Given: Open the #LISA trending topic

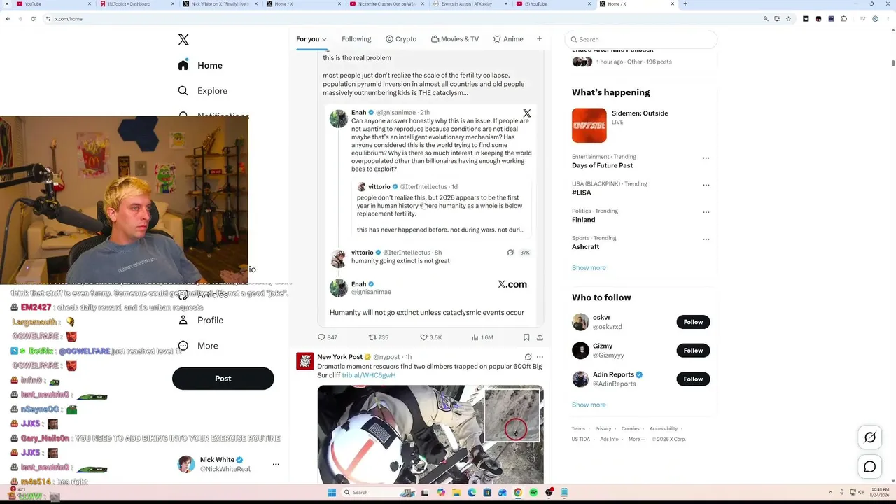Looking at the screenshot, I should [x=581, y=192].
